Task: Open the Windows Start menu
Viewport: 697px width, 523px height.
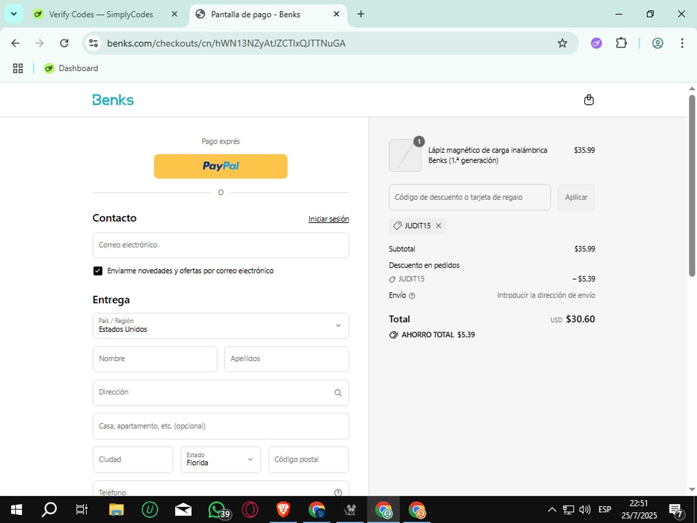Action: pos(16,510)
